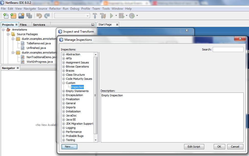This screenshot has height=156, width=249.
Task: Click inside the Description text area
Action: click(172, 118)
